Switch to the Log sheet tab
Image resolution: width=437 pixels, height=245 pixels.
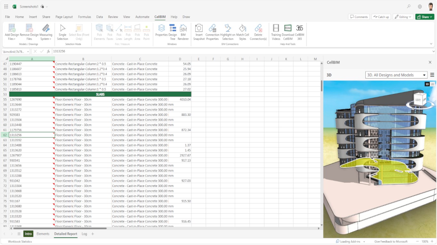(x=84, y=234)
